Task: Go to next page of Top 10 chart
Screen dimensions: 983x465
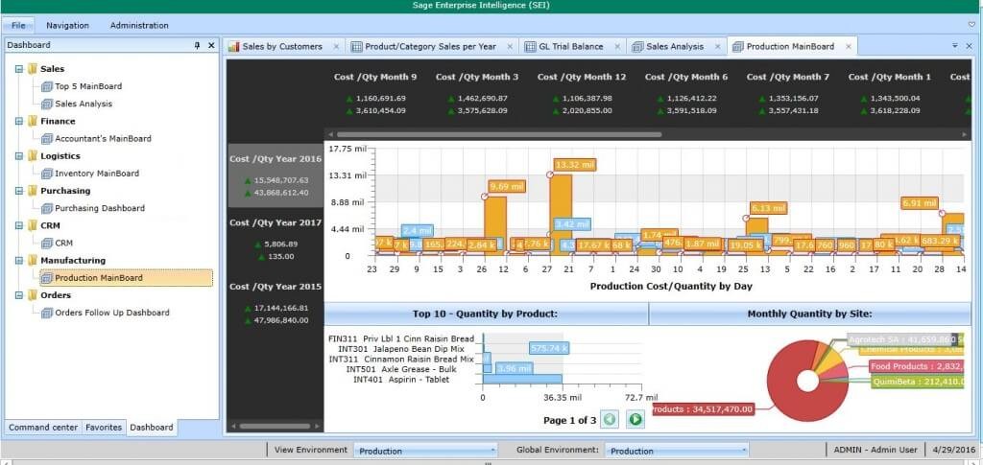Action: pyautogui.click(x=635, y=419)
